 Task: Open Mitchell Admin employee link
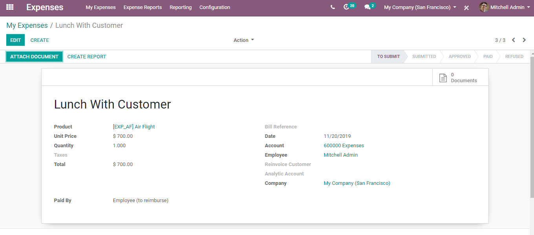tap(341, 155)
